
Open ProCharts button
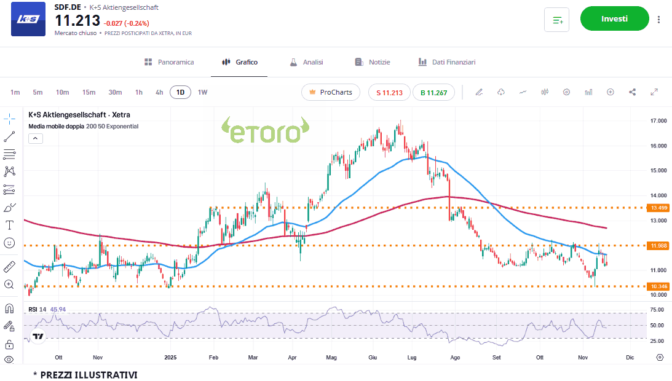(x=331, y=92)
